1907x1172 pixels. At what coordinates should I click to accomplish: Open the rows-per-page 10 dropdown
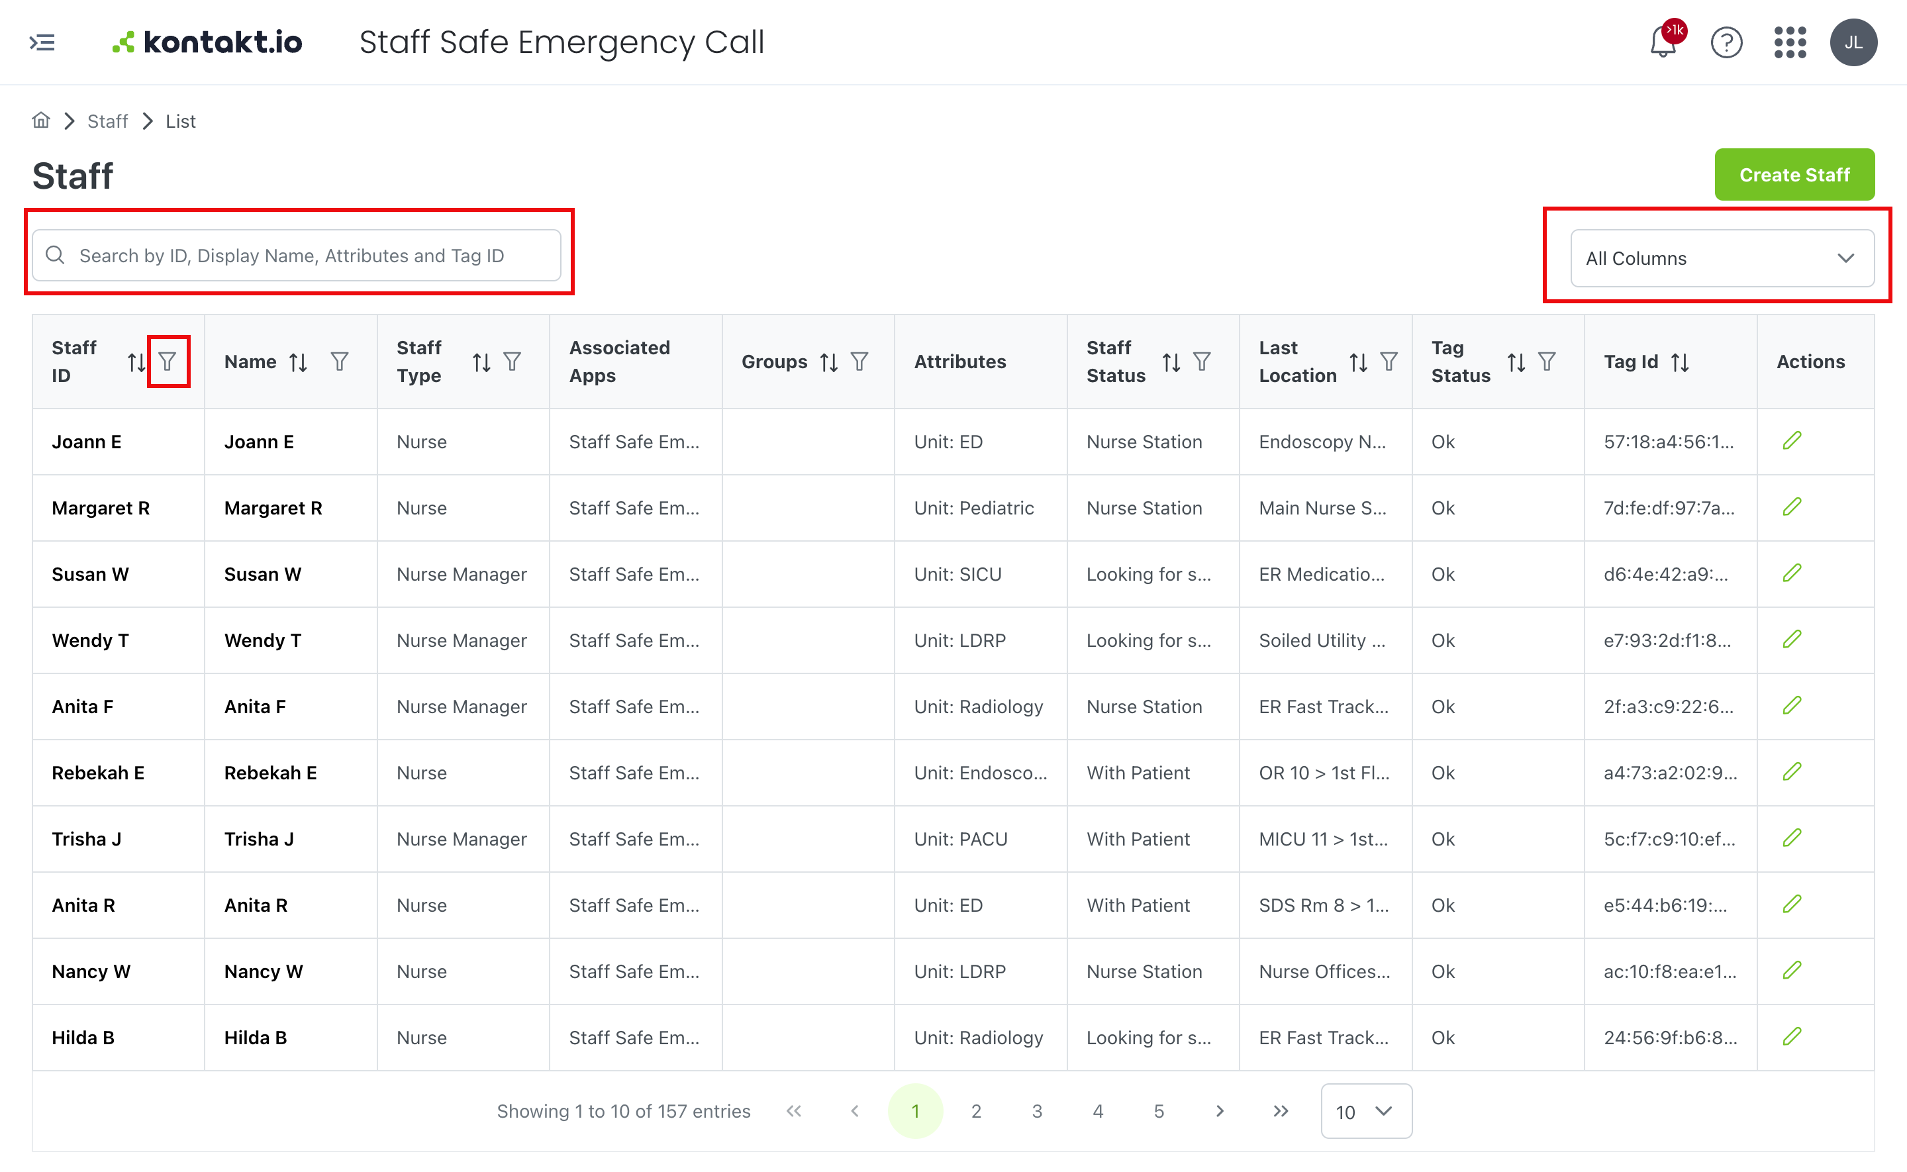click(1366, 1112)
